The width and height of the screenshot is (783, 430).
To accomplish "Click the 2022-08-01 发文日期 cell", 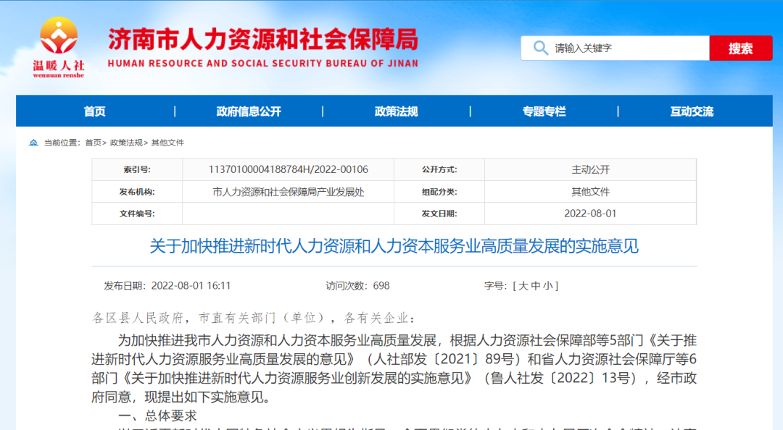I will click(590, 214).
